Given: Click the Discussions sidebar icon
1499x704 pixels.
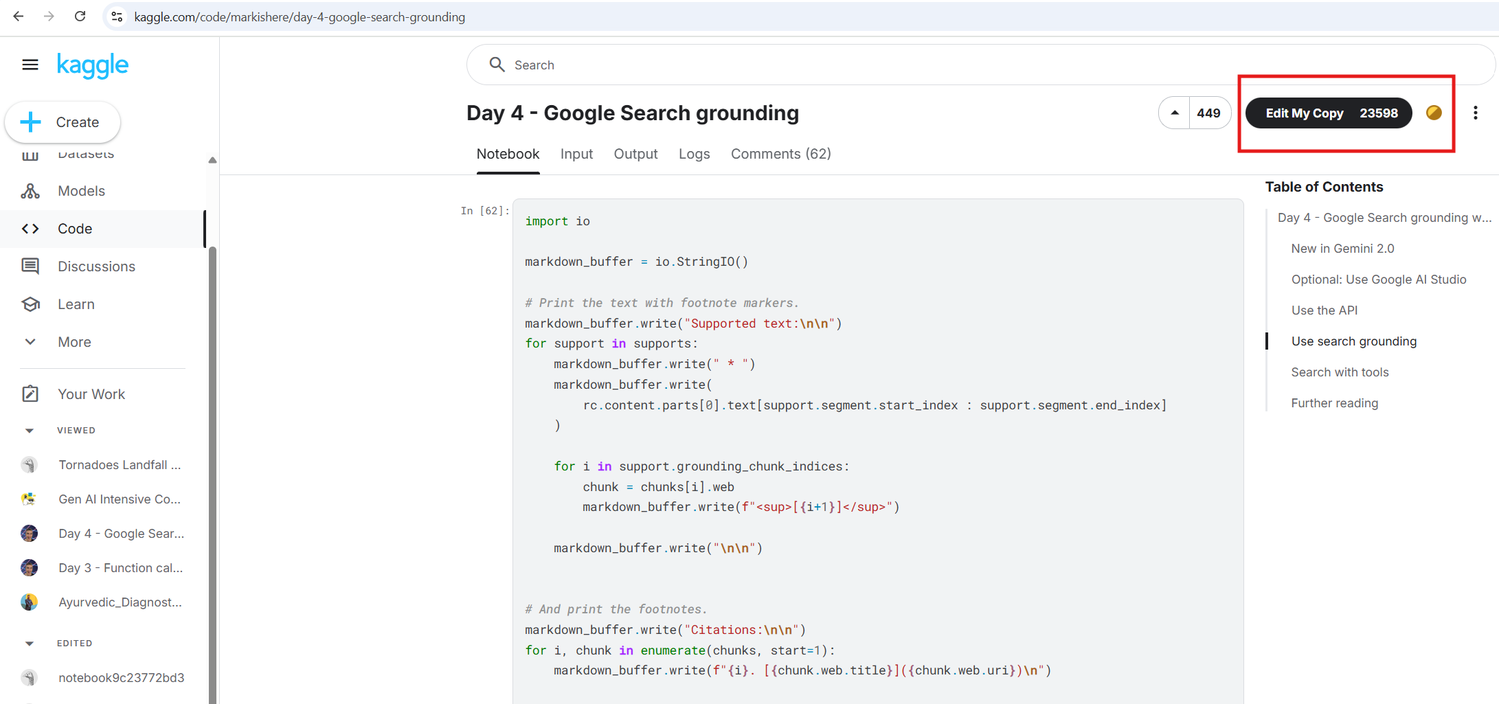Looking at the screenshot, I should tap(30, 266).
